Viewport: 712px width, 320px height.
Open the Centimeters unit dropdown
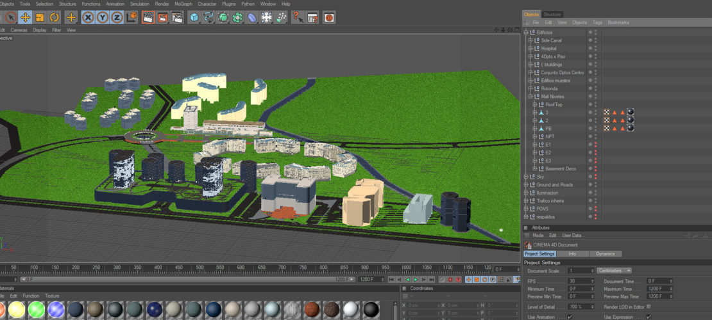614,271
